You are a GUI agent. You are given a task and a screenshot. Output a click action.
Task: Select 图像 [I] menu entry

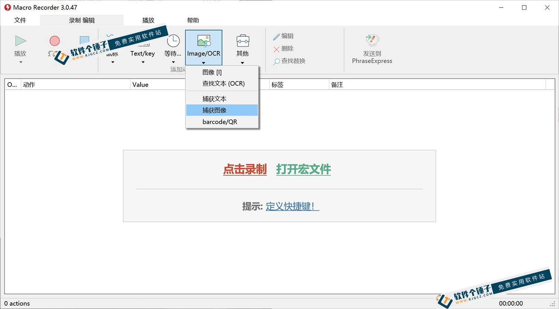222,72
